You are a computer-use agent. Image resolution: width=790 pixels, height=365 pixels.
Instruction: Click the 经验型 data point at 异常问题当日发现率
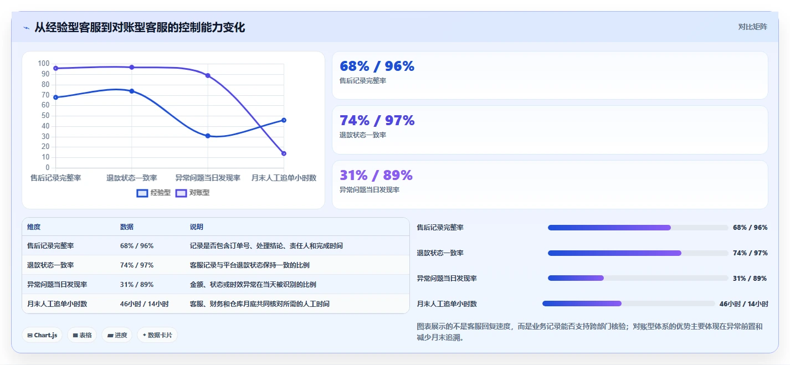point(208,136)
